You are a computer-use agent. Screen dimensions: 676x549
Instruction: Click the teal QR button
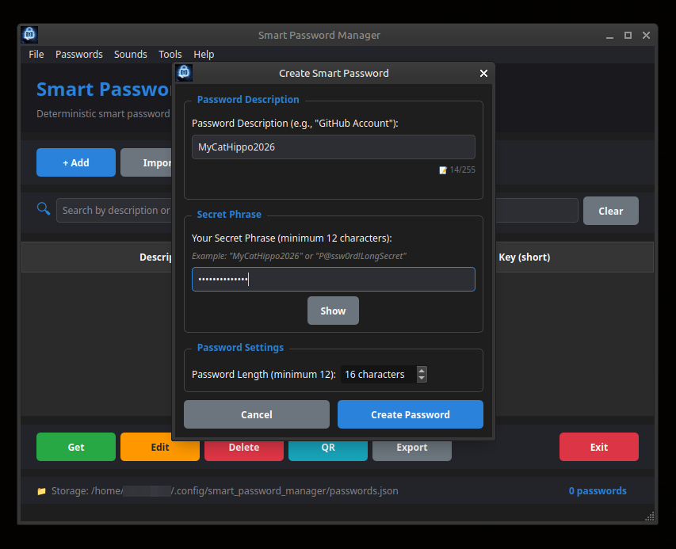[x=327, y=448]
